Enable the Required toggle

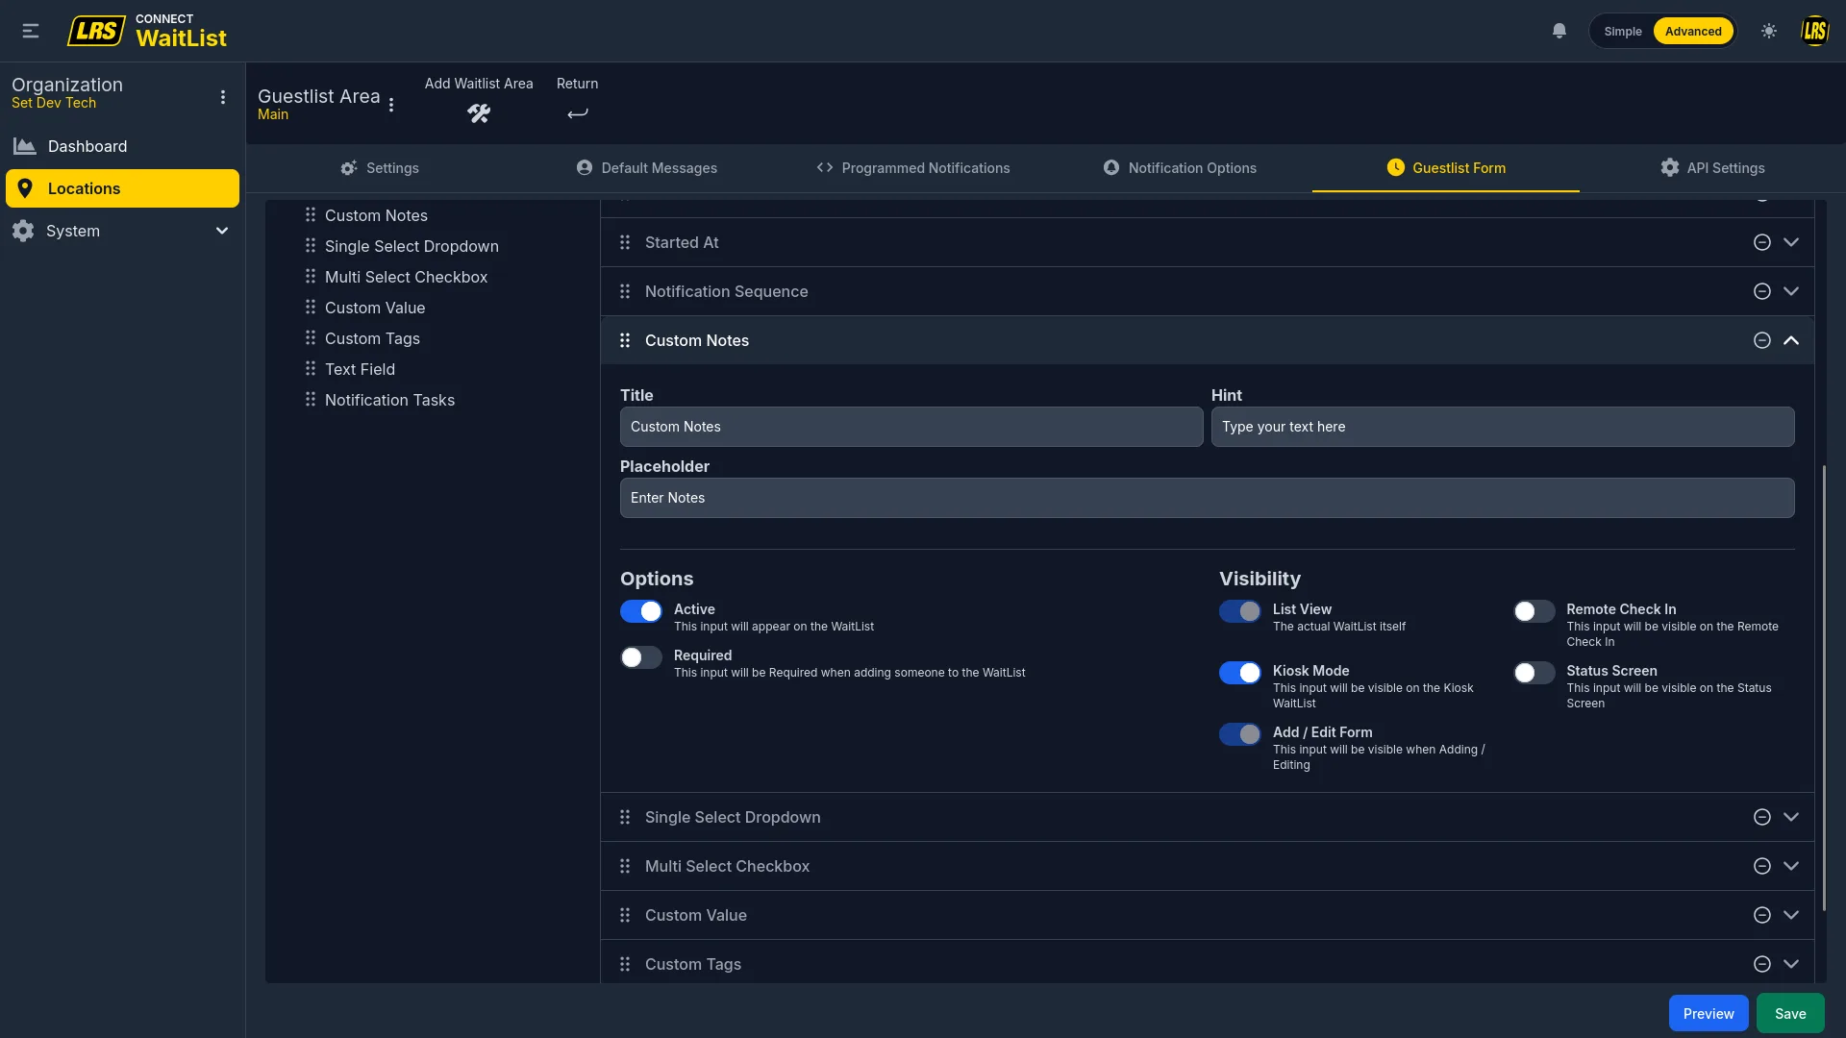[641, 657]
